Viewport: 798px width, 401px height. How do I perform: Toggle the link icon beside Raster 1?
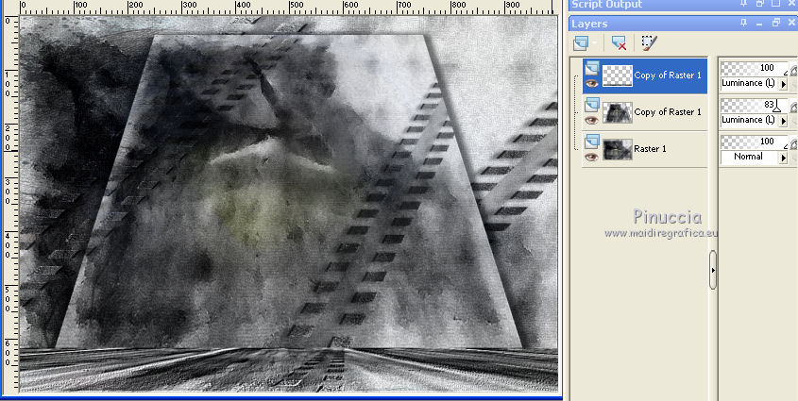click(793, 145)
